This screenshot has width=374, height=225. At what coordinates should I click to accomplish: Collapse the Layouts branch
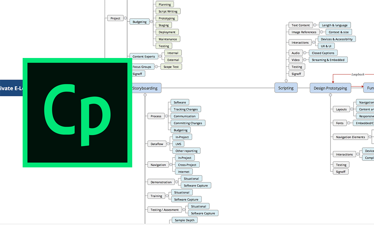[352, 109]
